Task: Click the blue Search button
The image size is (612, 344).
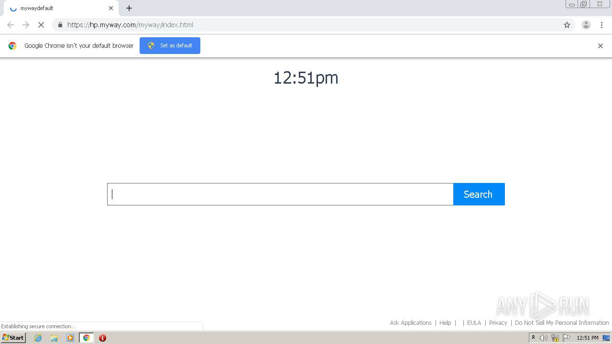Action: pyautogui.click(x=479, y=194)
